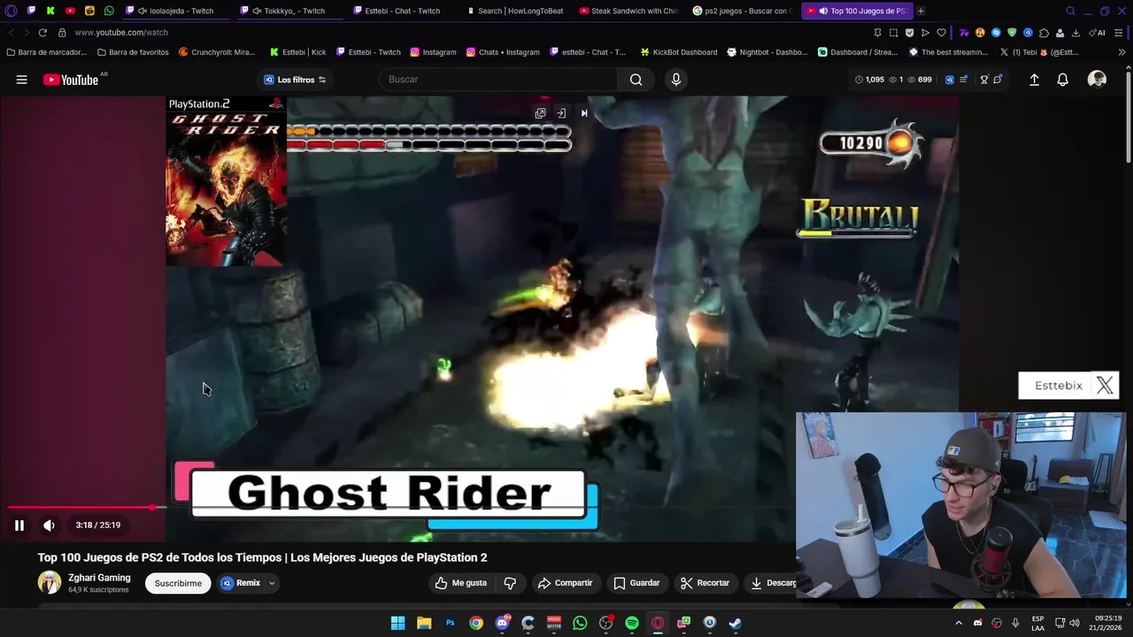Click the player pop-out overlay icon
The width and height of the screenshot is (1133, 637).
pos(540,113)
